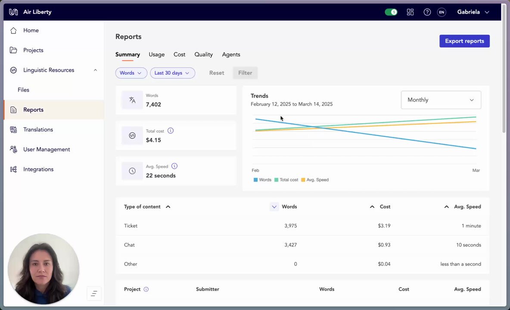This screenshot has height=310, width=510.
Task: Toggle Words series in chart legend
Action: (262, 180)
